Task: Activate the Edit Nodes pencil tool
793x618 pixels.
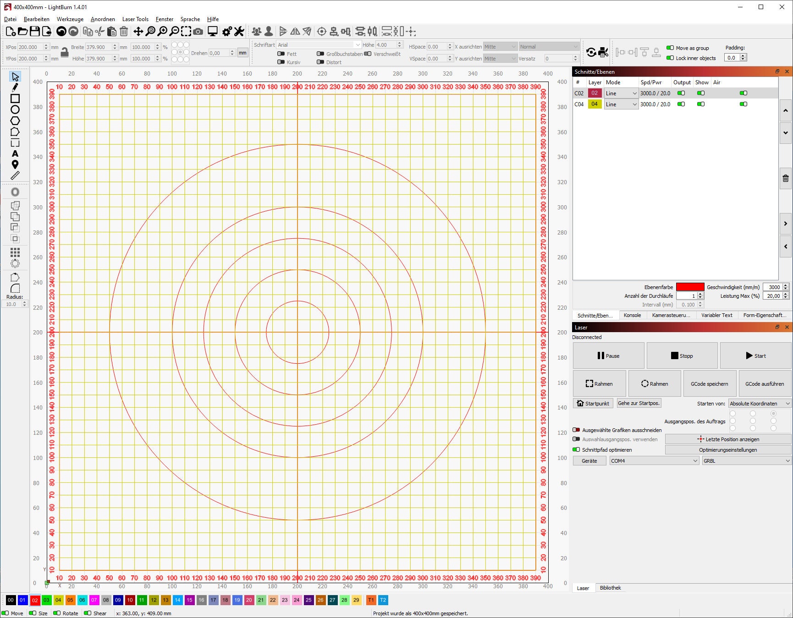Action: point(15,87)
